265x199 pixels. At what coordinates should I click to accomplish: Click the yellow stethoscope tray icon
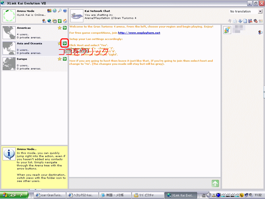[x=241, y=195]
